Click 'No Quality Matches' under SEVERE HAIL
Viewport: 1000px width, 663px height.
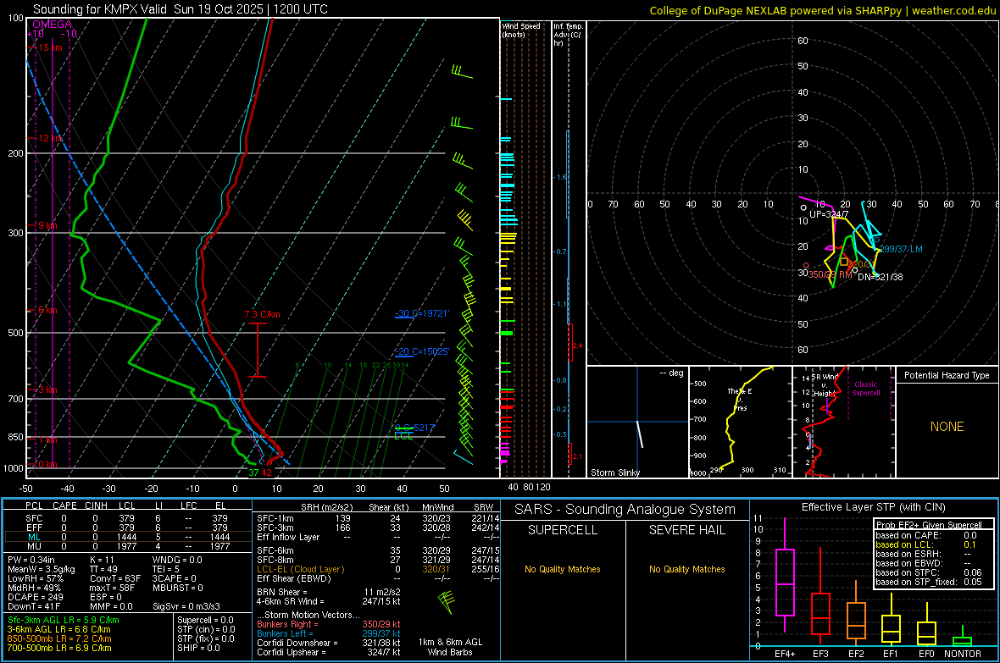click(x=686, y=569)
